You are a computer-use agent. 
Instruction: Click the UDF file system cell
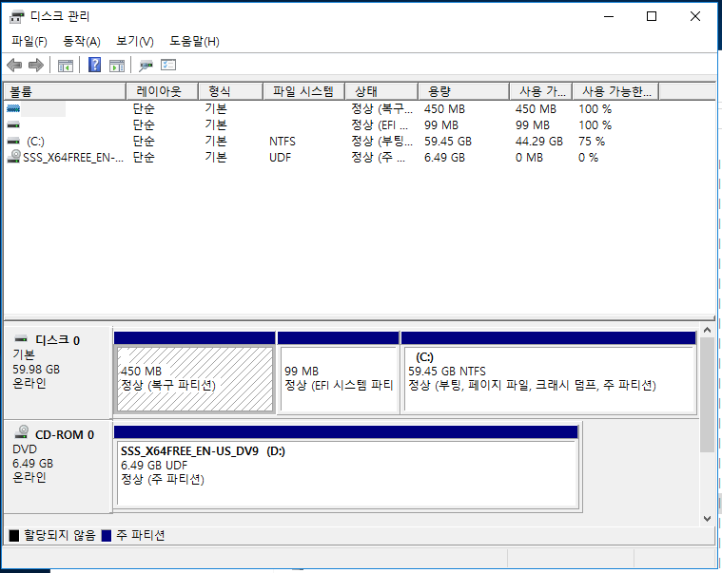[x=280, y=158]
